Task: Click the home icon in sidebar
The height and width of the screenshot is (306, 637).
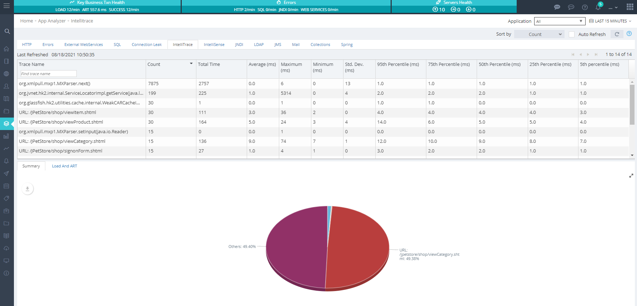Action: (6, 49)
